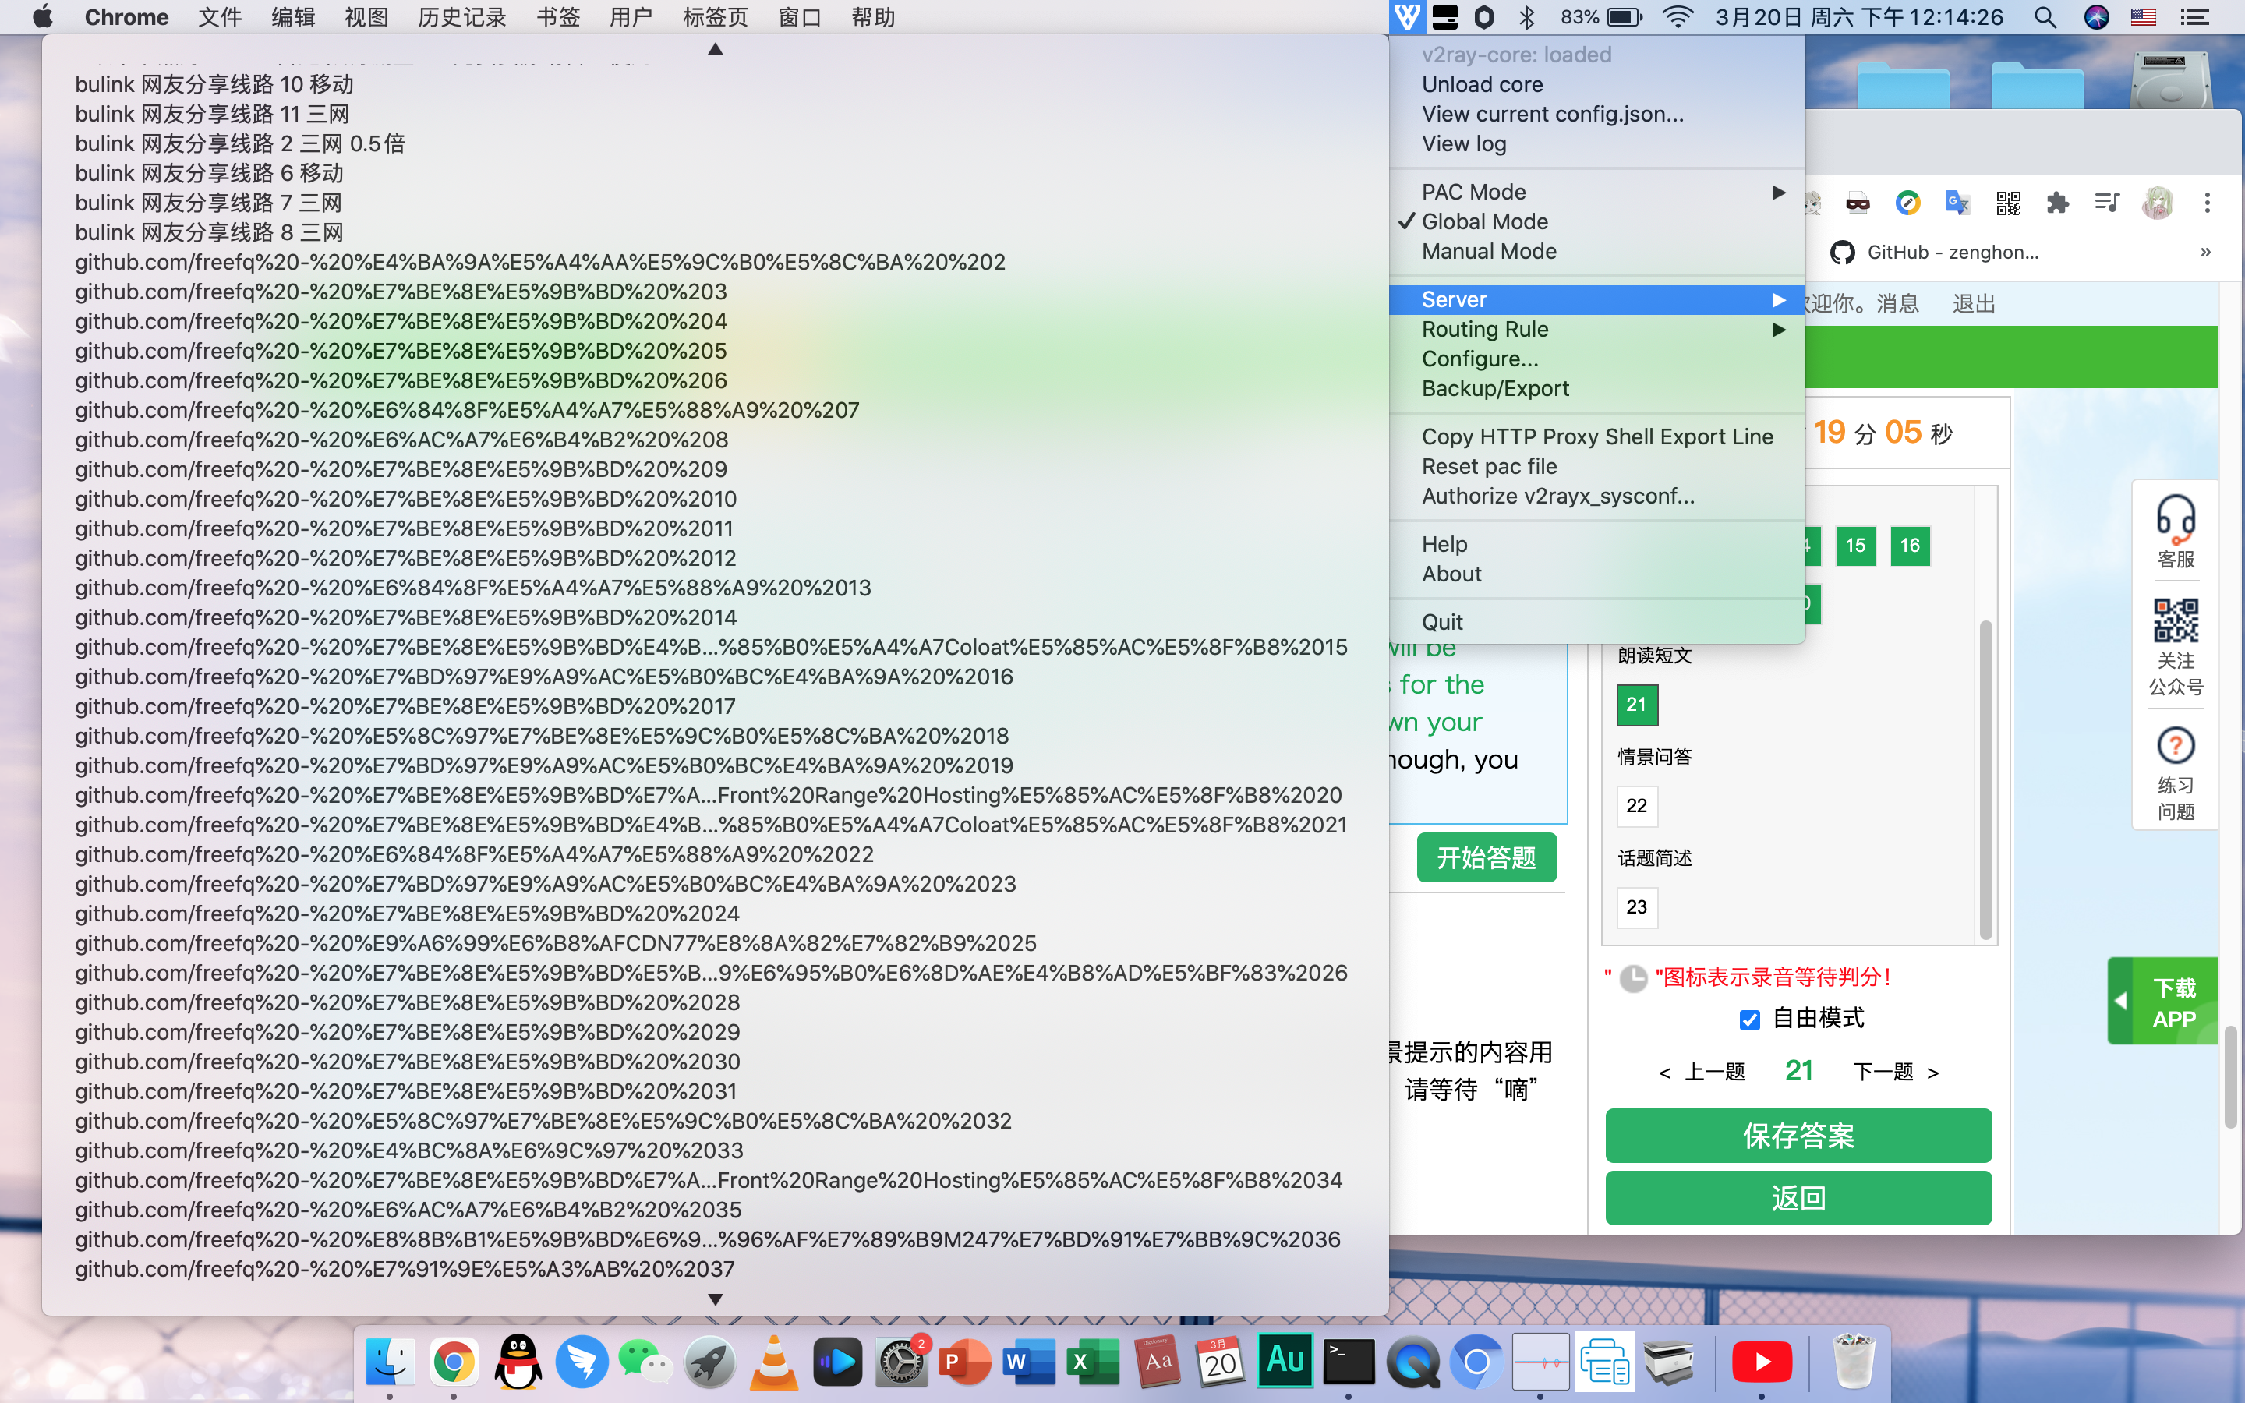
Task: Launch WeChat from the Dock
Action: [x=645, y=1361]
